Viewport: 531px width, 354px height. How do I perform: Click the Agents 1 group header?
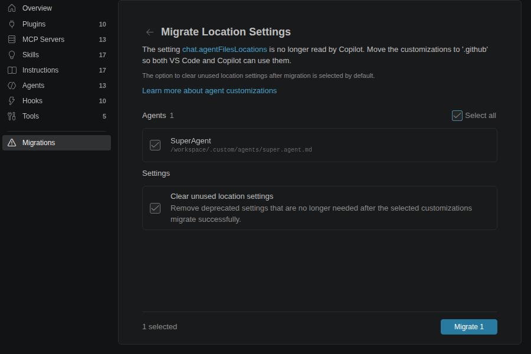click(158, 116)
